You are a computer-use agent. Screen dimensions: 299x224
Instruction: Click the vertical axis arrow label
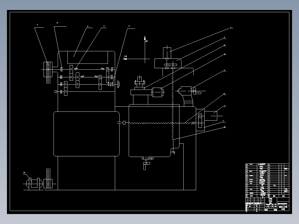tap(146, 41)
